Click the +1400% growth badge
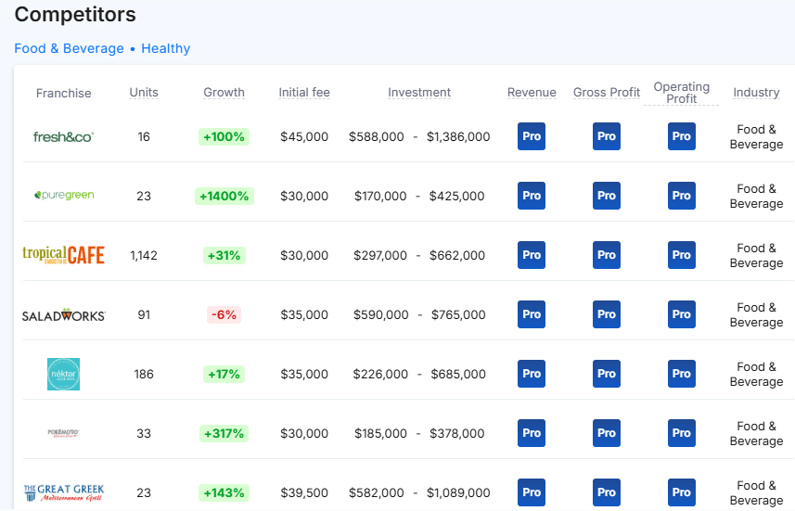795x511 pixels. tap(224, 197)
